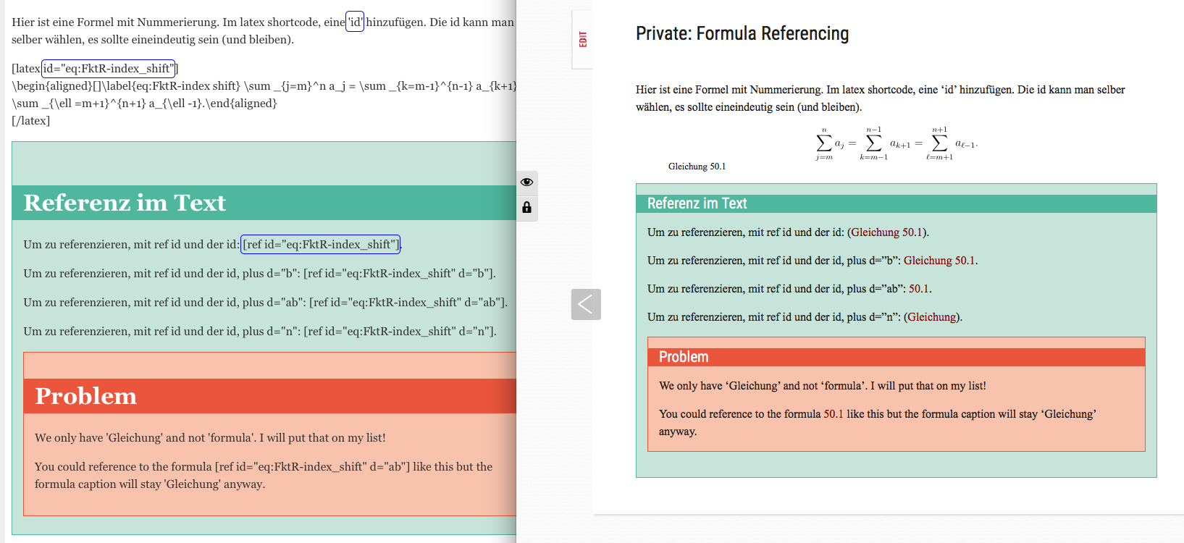Select the highlighted ref shortcode in editor
1184x543 pixels.
pyautogui.click(x=320, y=245)
